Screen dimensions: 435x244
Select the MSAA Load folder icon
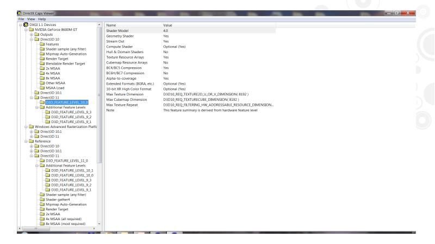click(41, 88)
